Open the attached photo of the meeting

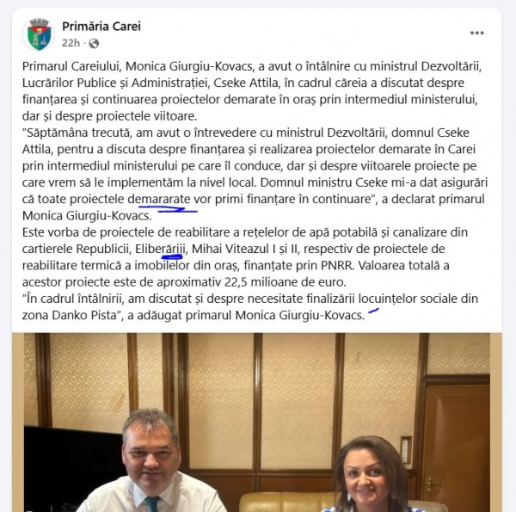[x=257, y=423]
